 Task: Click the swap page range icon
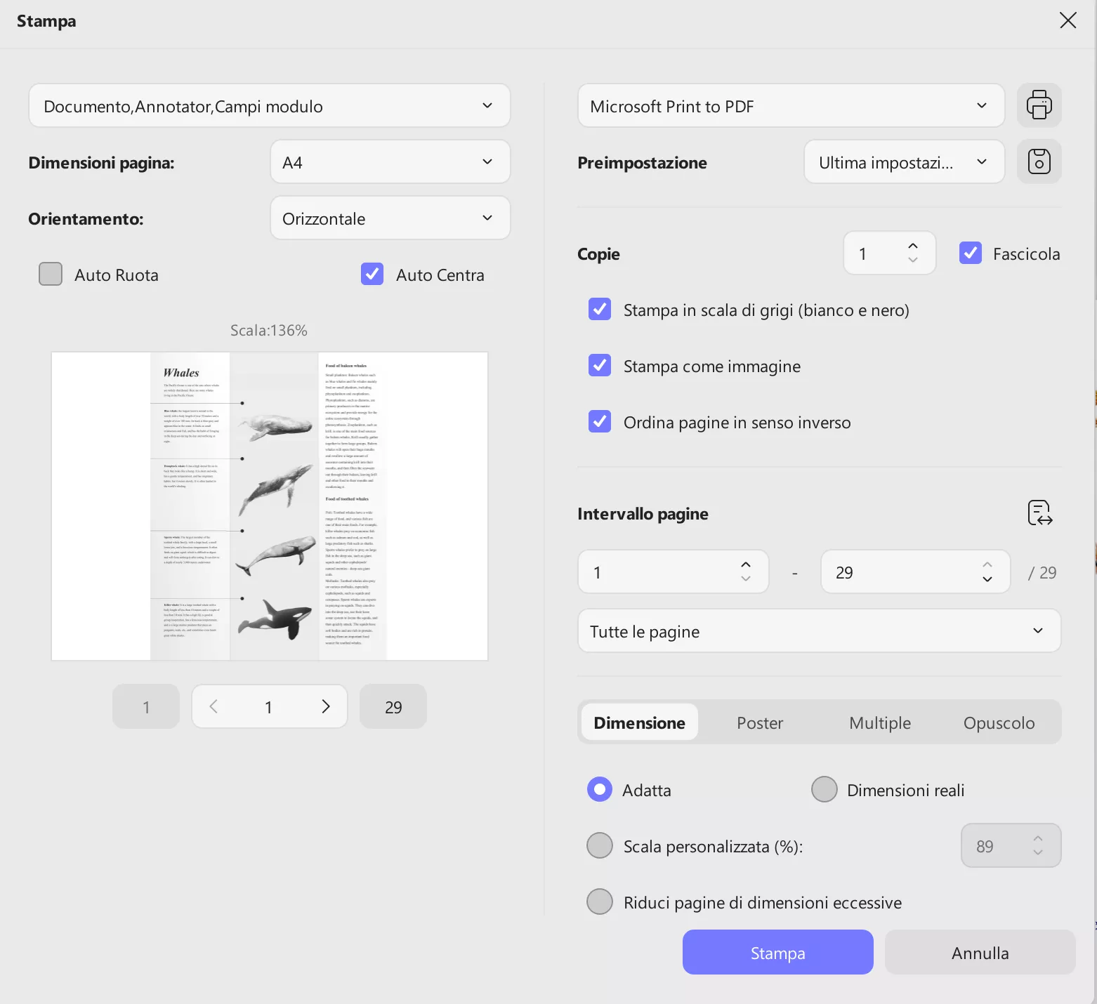pos(1039,513)
